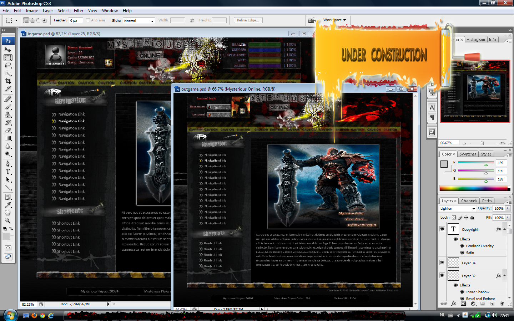This screenshot has width=514, height=321.
Task: Hide Layer 34 visibility eye
Action: [x=442, y=263]
